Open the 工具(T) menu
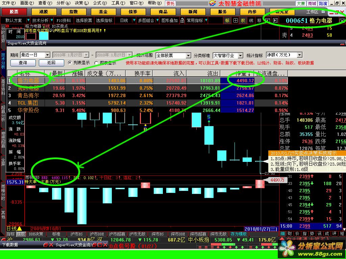Image resolution: width=346 pixels, height=259 pixels. 118,3
